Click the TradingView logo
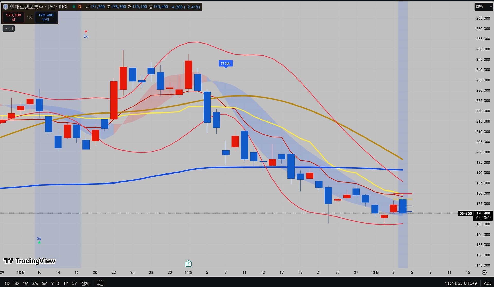The image size is (494, 287). [x=29, y=261]
